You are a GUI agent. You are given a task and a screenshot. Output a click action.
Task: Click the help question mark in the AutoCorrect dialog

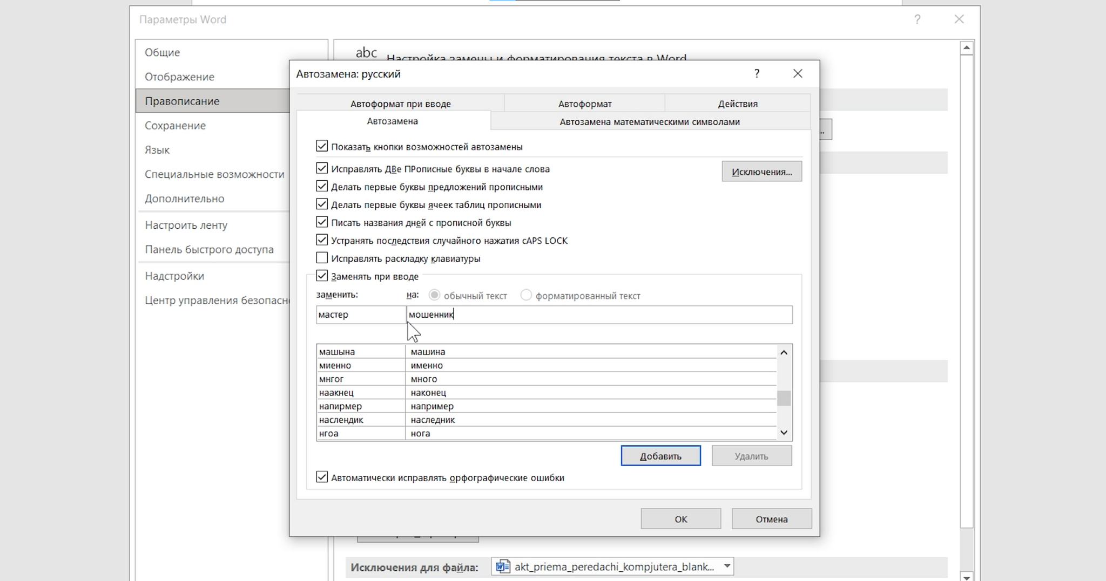[x=757, y=73]
